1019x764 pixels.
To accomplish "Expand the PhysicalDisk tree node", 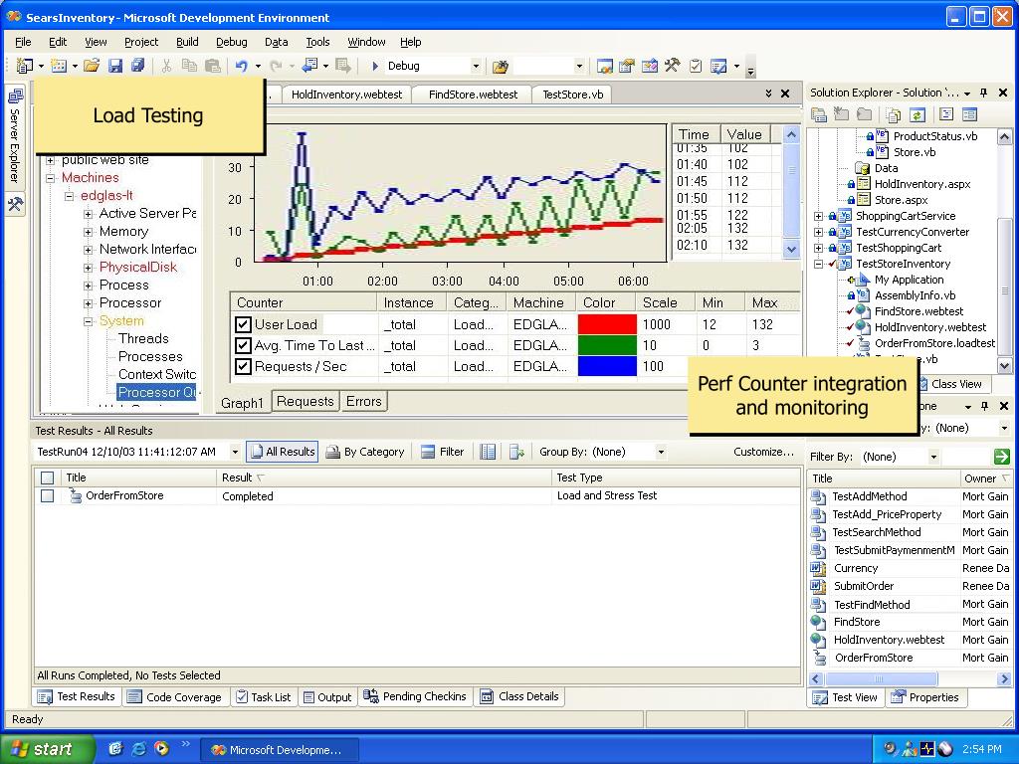I will 88,268.
